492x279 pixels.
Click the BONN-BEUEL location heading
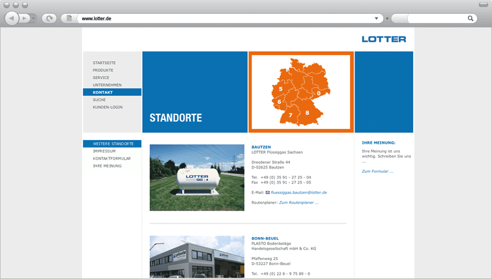click(x=265, y=239)
